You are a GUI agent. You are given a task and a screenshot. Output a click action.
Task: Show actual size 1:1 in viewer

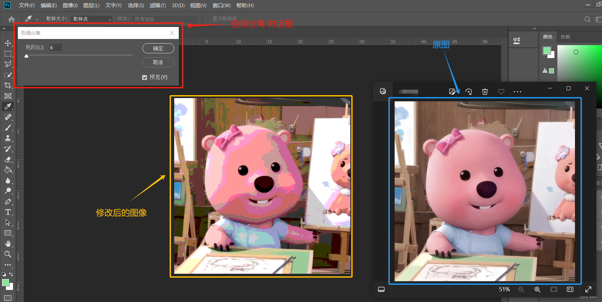[570, 289]
